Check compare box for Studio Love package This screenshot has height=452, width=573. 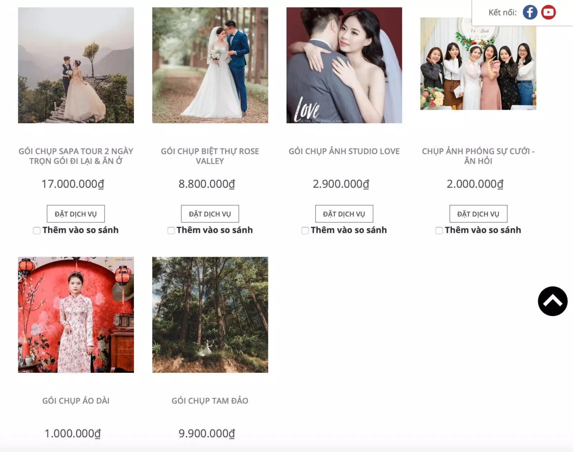305,231
